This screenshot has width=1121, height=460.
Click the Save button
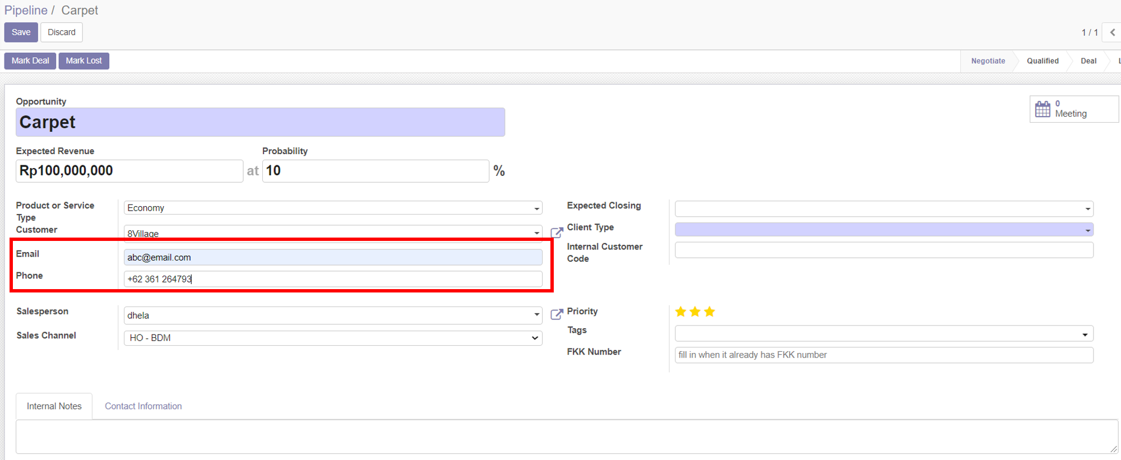21,32
